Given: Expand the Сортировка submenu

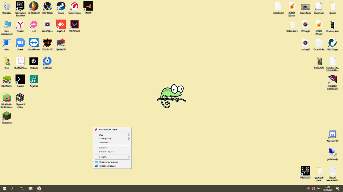Looking at the screenshot, I should (112, 139).
